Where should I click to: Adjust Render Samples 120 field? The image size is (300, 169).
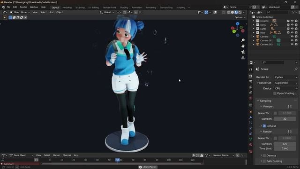click(285, 144)
